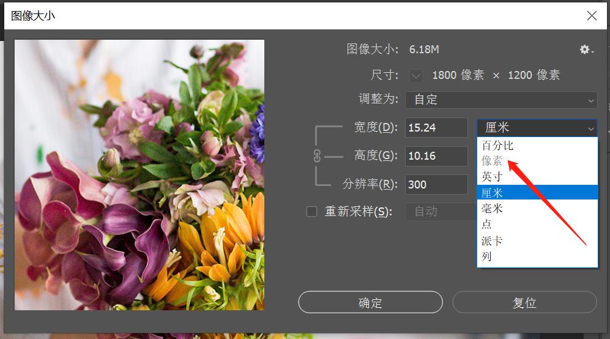Expand the 尺寸 unit dropdown arrow
610x339 pixels.
coord(416,75)
